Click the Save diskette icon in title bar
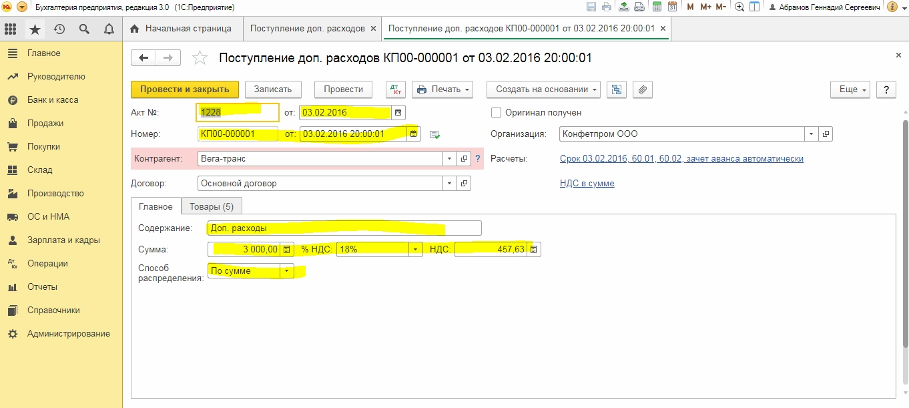This screenshot has width=909, height=408. (x=591, y=7)
